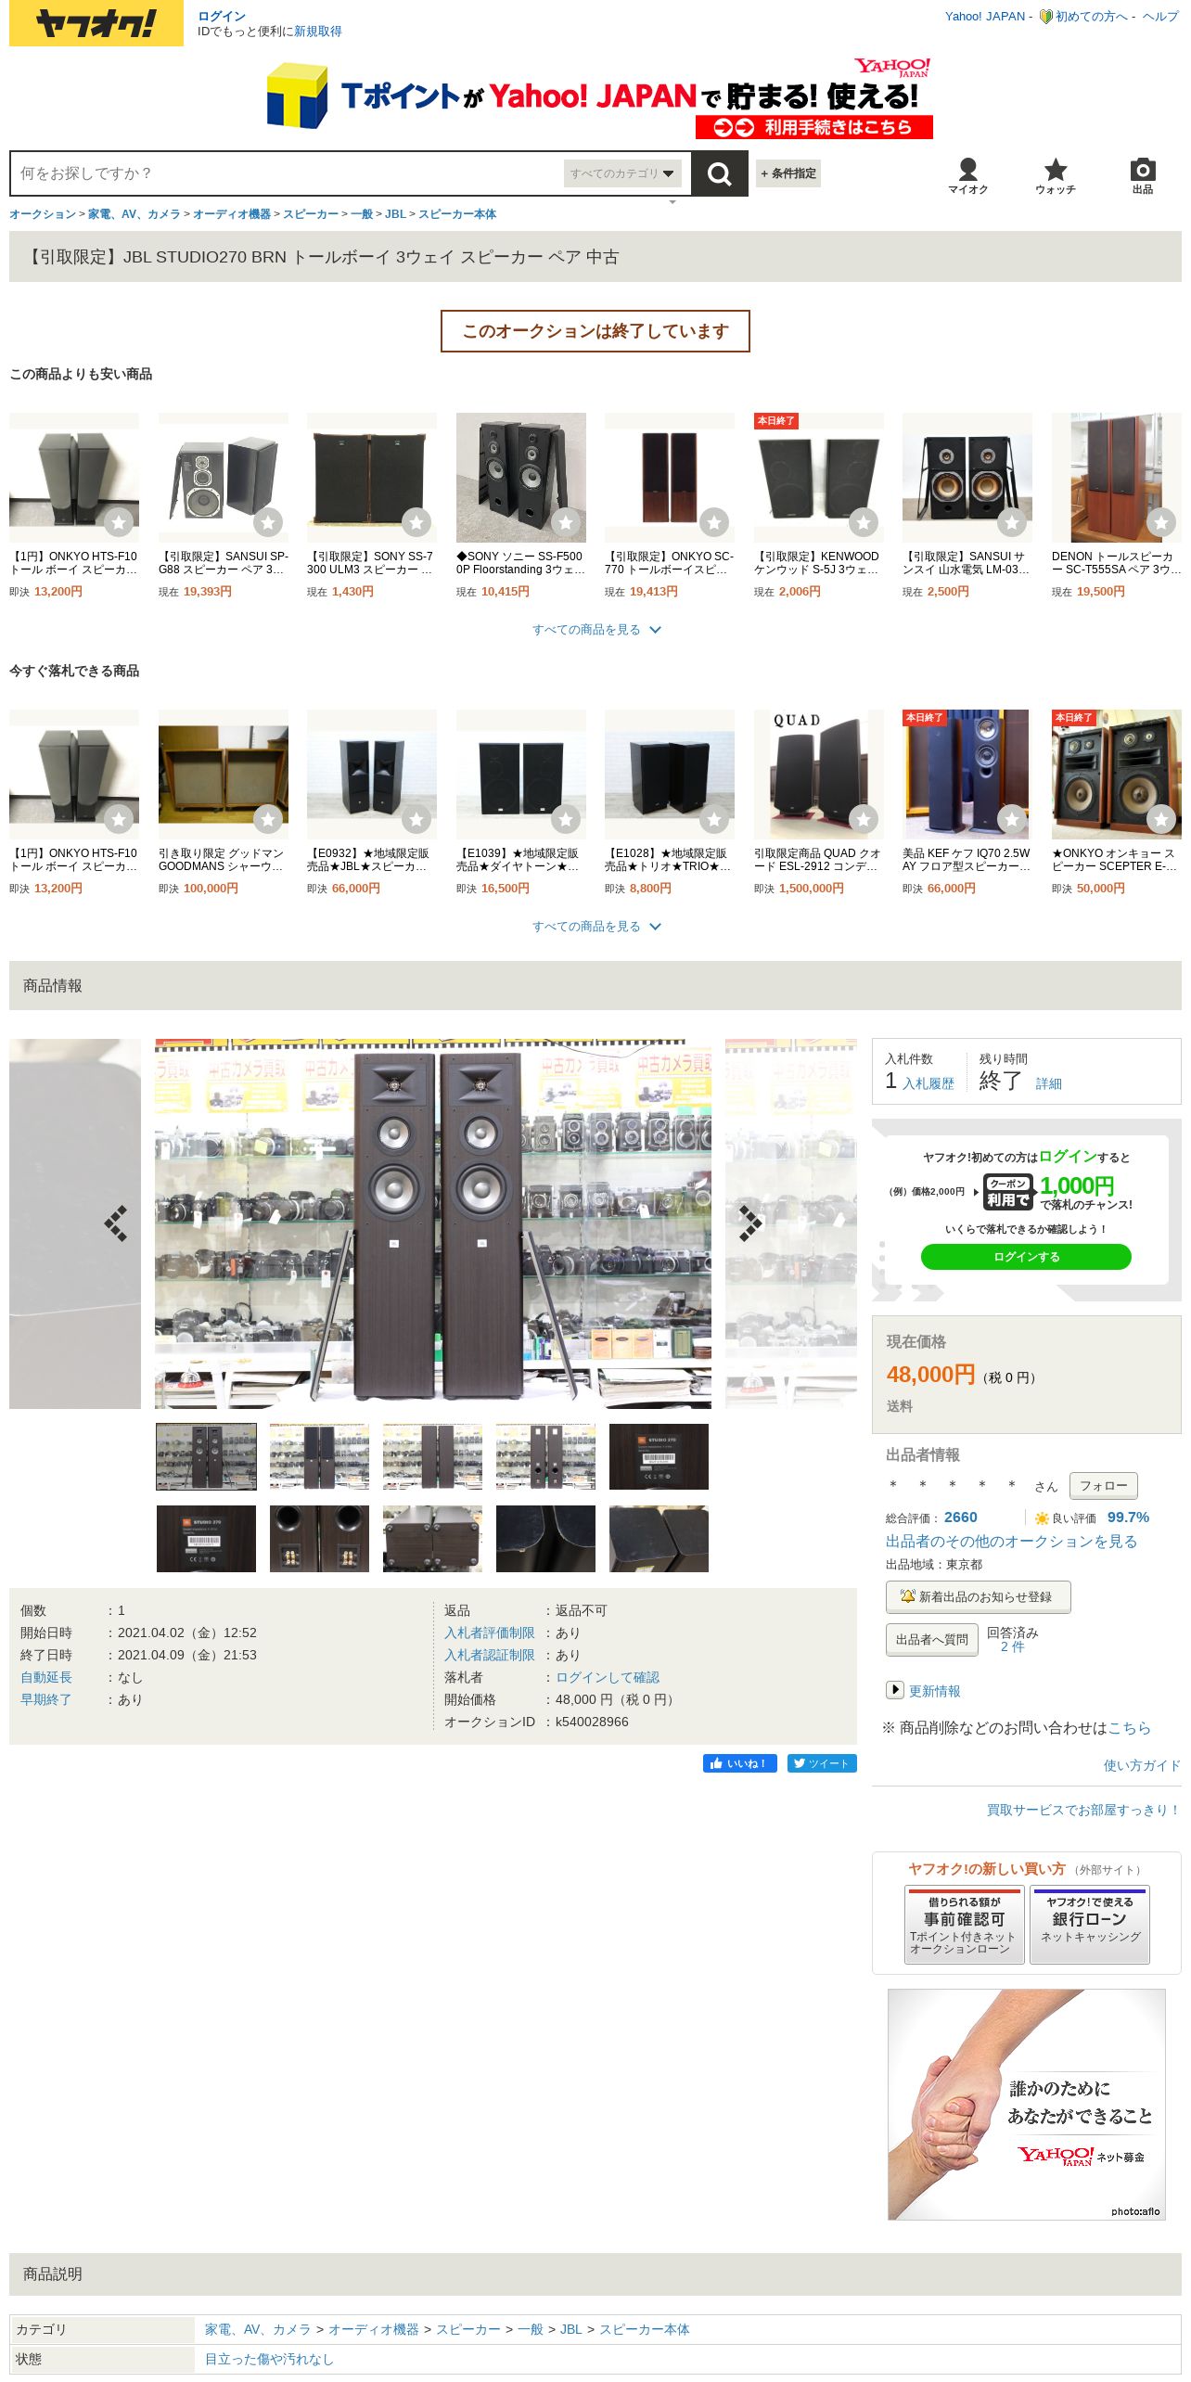Star the ONKYO SCEPTER 50,000円 item
1191x2382 pixels.
(1161, 820)
